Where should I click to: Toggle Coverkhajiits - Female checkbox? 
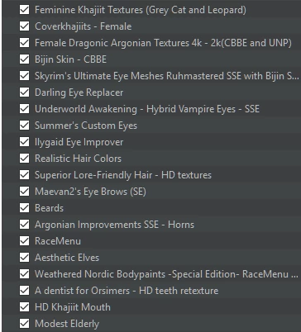pos(24,26)
